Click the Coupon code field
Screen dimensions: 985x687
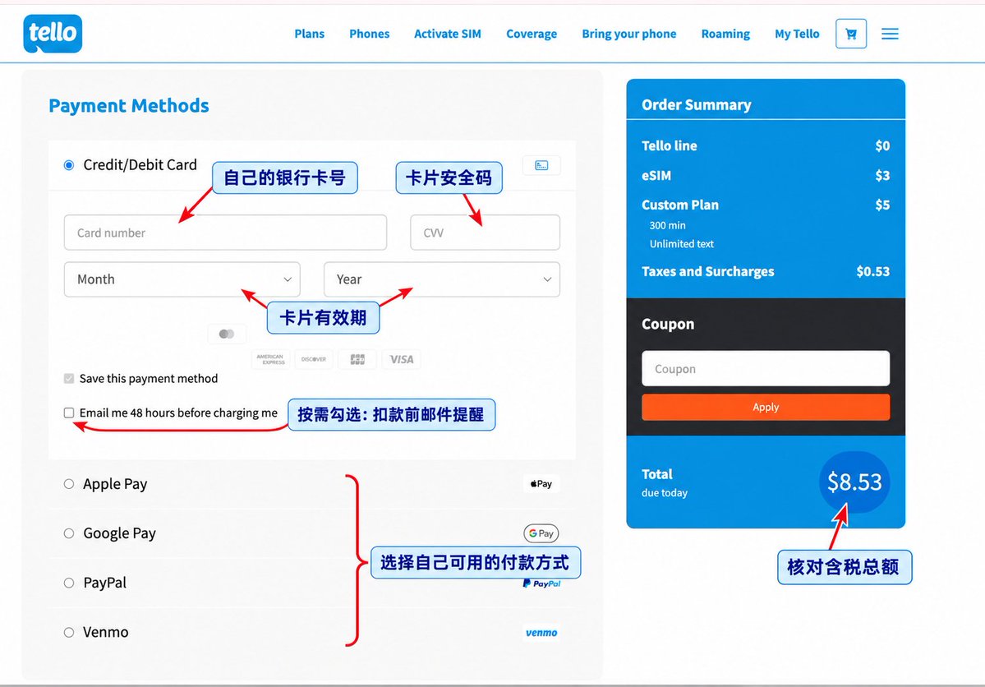(766, 368)
